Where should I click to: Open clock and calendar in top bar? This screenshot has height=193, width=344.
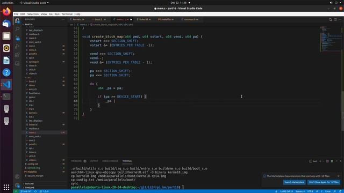tap(178, 3)
